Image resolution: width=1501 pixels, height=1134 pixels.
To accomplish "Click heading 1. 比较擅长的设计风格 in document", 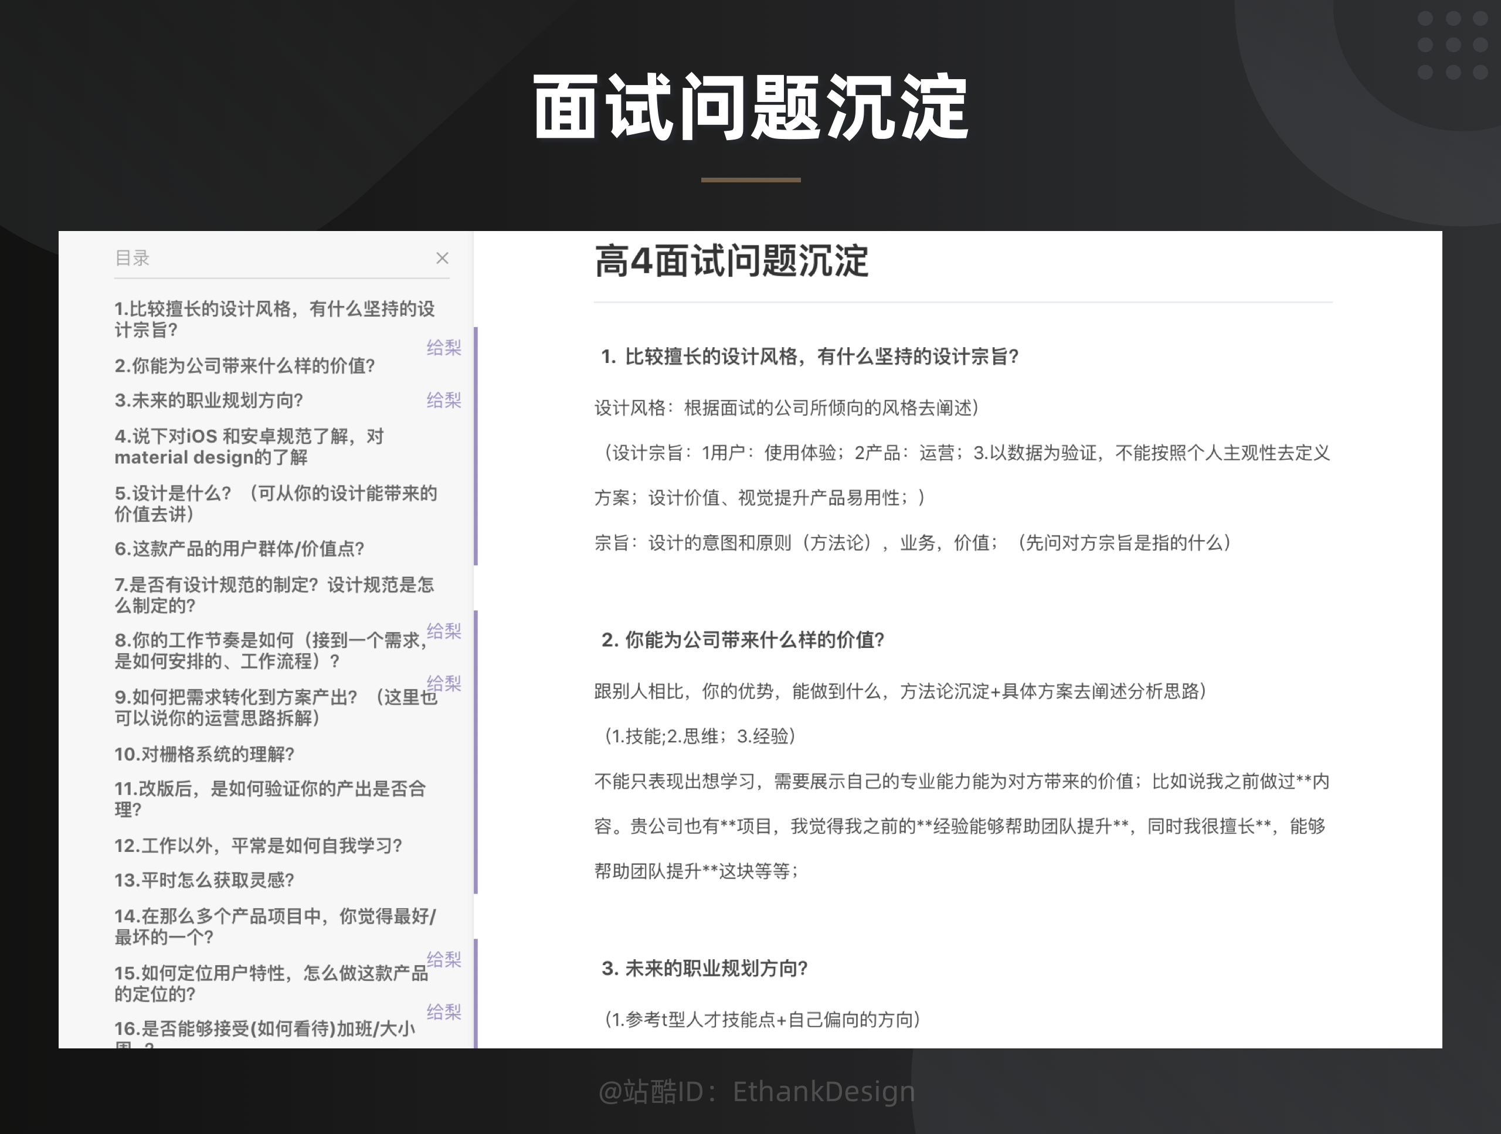I will [810, 357].
